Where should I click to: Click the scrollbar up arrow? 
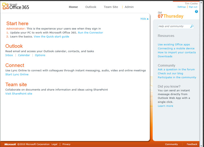[201, 2]
